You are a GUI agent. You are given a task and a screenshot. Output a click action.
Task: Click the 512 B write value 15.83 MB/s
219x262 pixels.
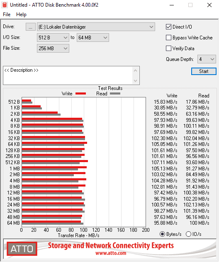click(x=165, y=102)
